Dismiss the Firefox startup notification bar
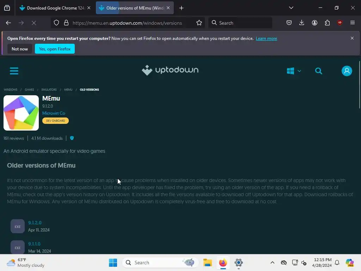Image resolution: width=361 pixels, height=271 pixels. pos(352,38)
